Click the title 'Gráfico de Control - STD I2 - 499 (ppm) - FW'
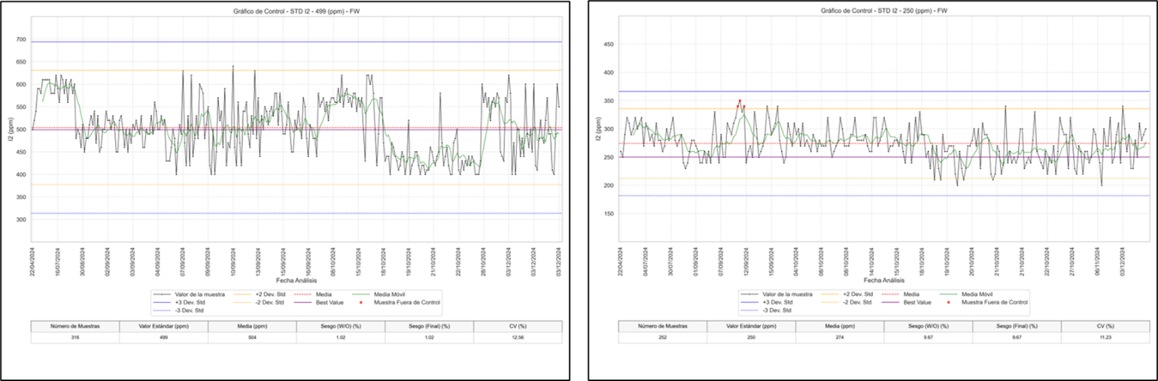 pos(296,11)
